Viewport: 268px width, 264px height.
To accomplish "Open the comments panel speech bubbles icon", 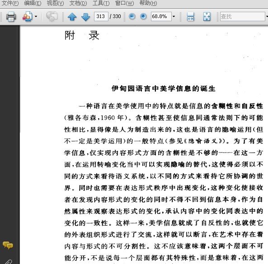I will 8,245.
